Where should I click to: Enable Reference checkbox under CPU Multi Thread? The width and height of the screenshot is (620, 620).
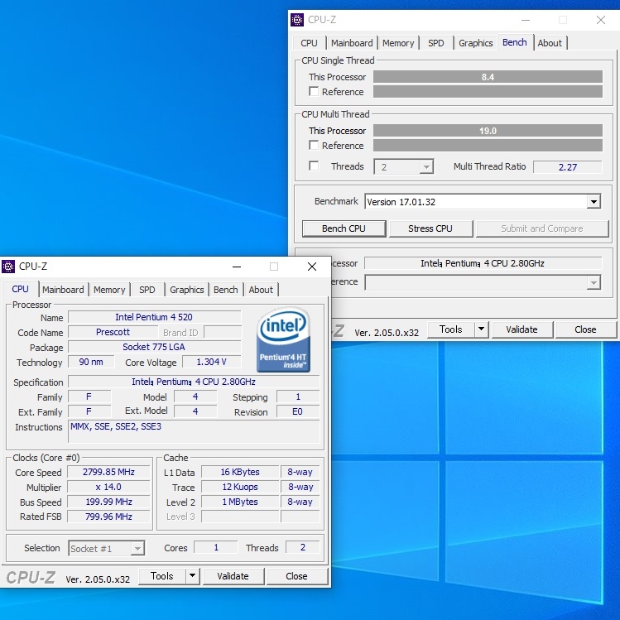[314, 146]
